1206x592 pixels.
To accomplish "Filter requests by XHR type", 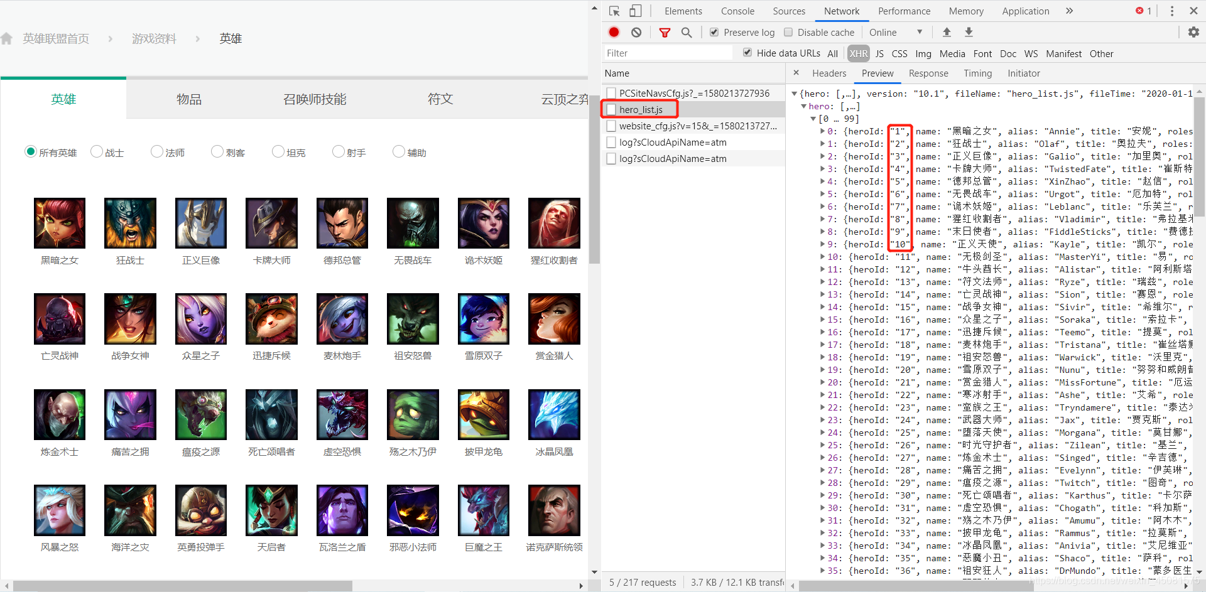I will pos(859,53).
